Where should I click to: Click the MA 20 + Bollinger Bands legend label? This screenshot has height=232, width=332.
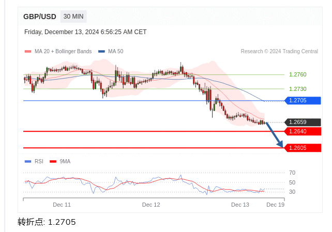click(x=63, y=51)
